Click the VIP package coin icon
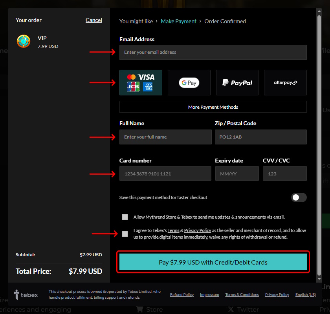The height and width of the screenshot is (314, 330). (24, 41)
